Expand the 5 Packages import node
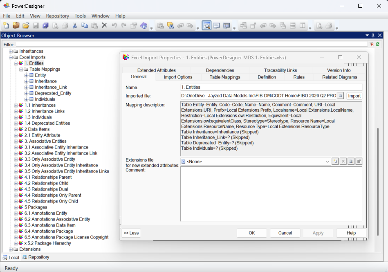Image resolution: width=388 pixels, height=272 pixels. click(x=16, y=207)
